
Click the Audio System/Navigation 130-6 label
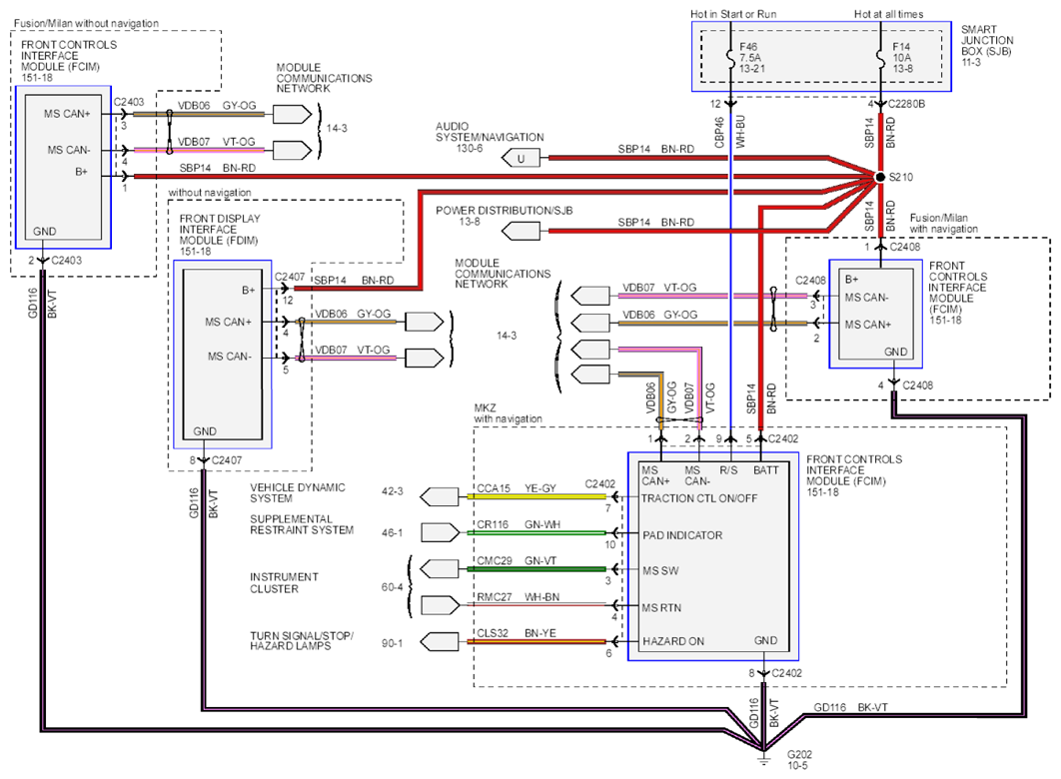(x=490, y=137)
